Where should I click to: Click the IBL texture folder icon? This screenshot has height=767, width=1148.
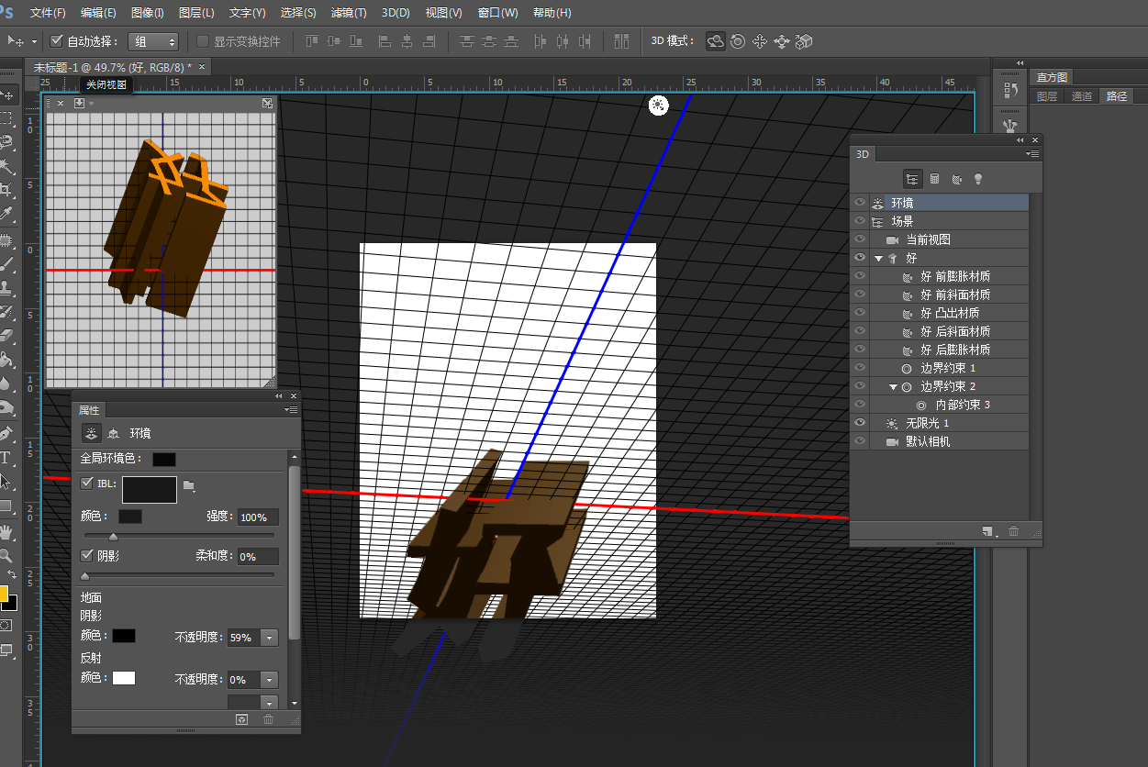[189, 484]
